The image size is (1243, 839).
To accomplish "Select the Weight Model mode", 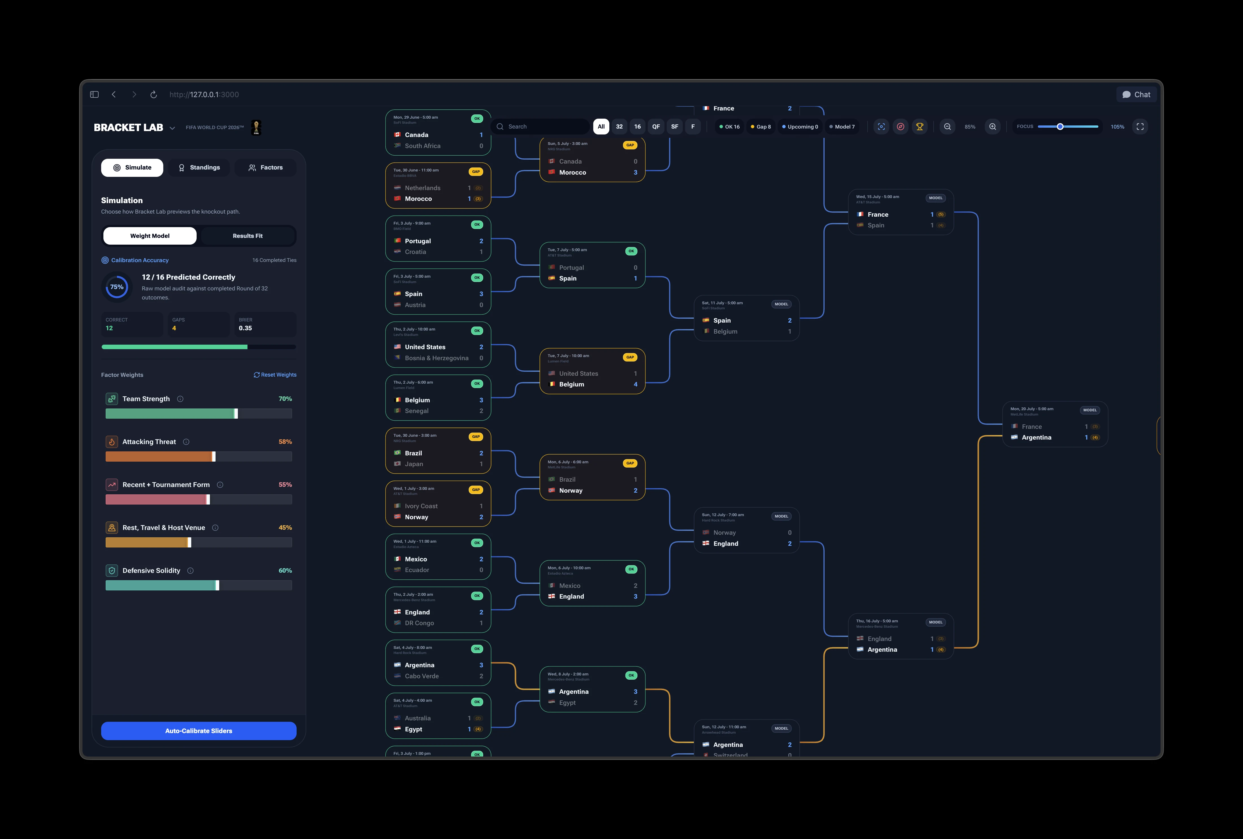I will 150,236.
